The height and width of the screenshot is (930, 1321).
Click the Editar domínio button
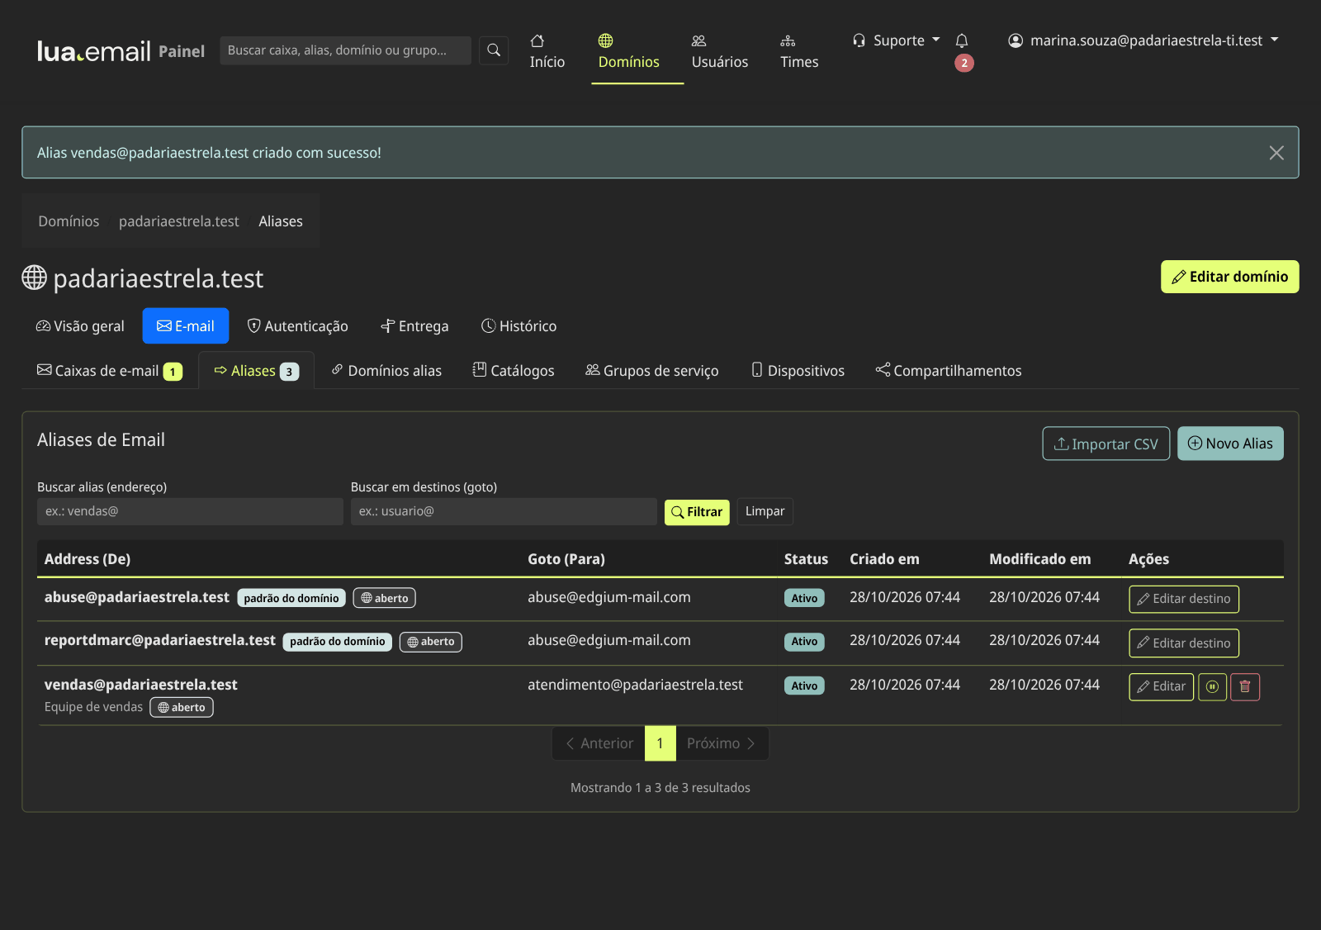1230,277
